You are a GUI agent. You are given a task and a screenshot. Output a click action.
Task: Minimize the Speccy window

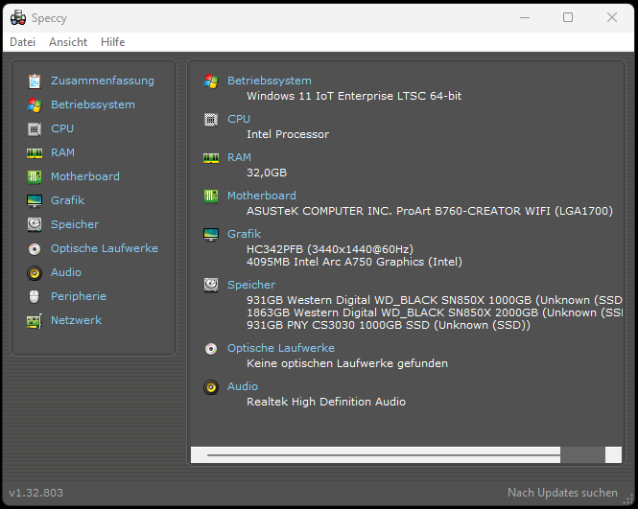(x=525, y=17)
